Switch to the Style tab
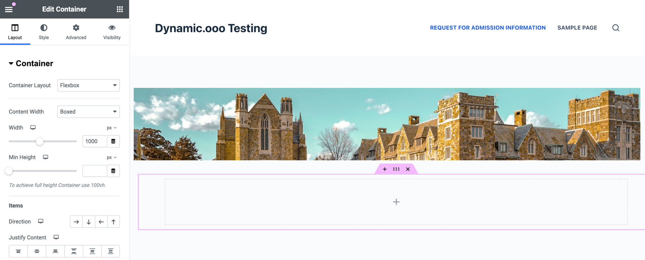Viewport: 645px width, 260px height. point(44,32)
